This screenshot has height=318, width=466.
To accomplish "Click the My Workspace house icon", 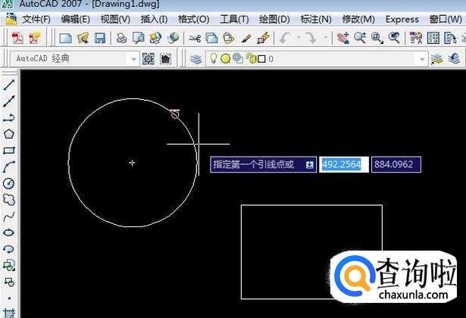I will click(x=165, y=59).
